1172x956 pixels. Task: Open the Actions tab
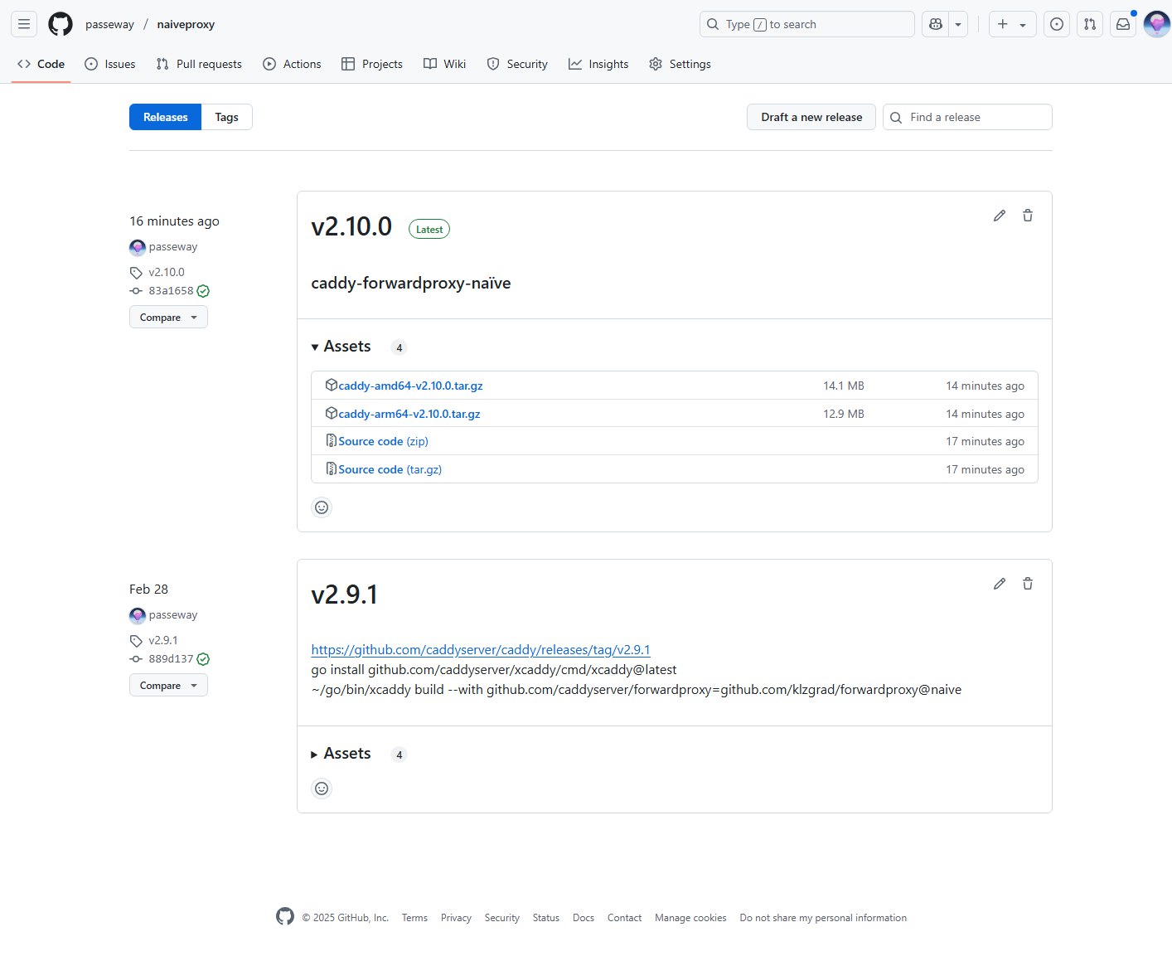(292, 64)
